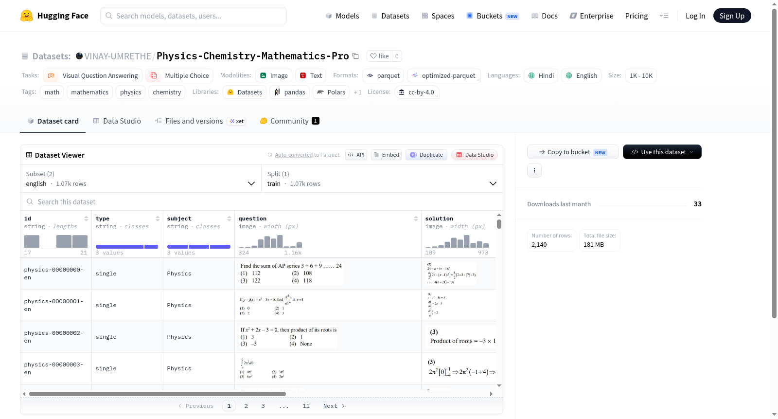Open Docs in top navigation
This screenshot has height=419, width=778.
(x=545, y=16)
